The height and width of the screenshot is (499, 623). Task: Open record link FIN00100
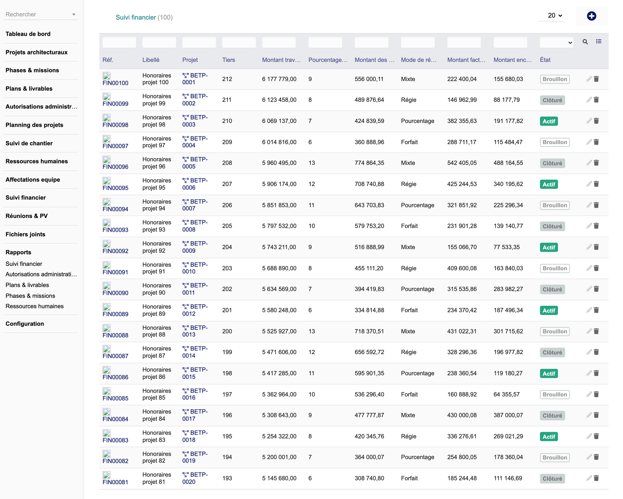pos(115,83)
